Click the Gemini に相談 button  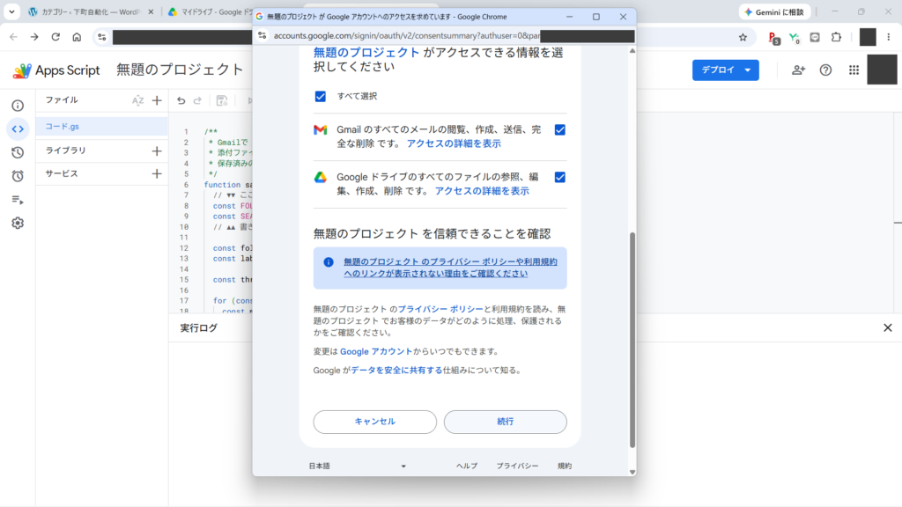774,12
